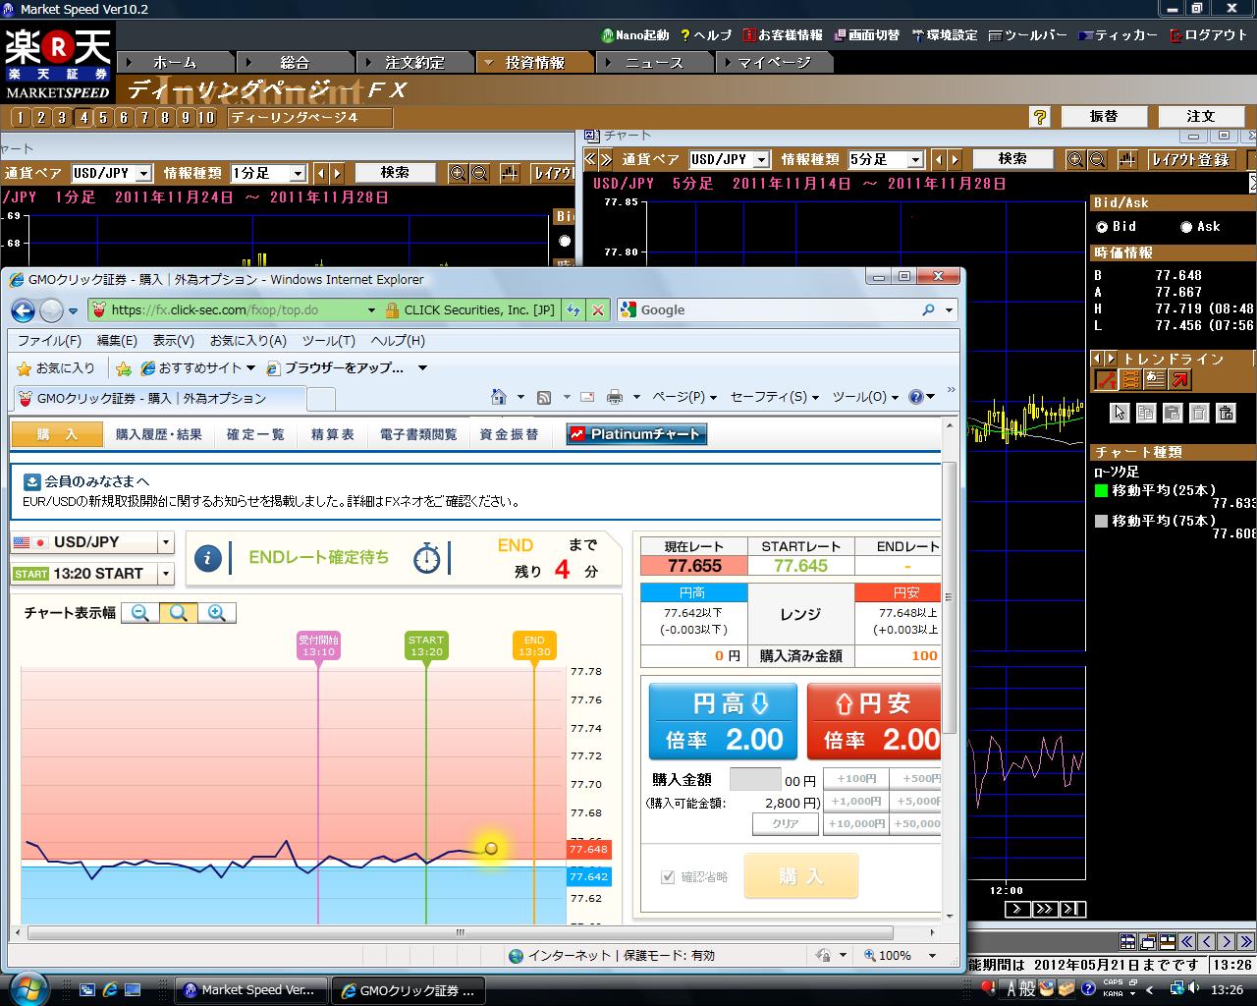Click the trash icon in trendline tools

(1225, 413)
